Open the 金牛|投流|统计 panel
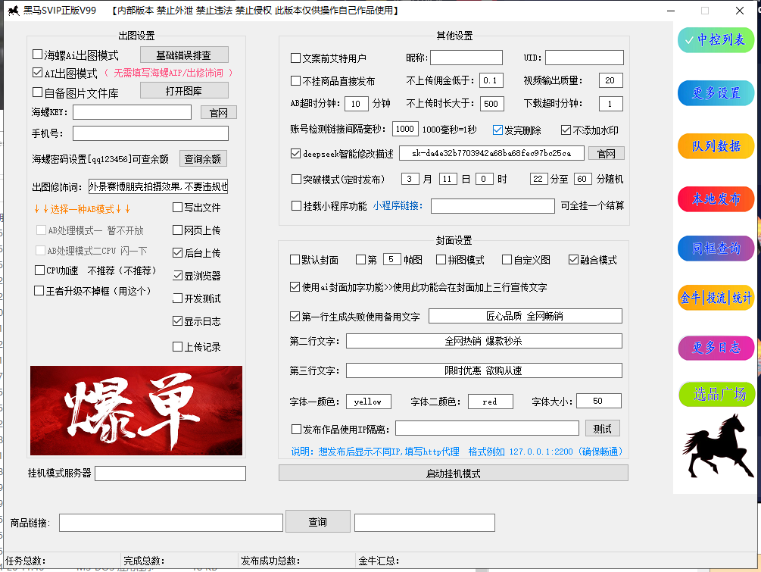Viewport: 761px width, 572px height. (715, 298)
